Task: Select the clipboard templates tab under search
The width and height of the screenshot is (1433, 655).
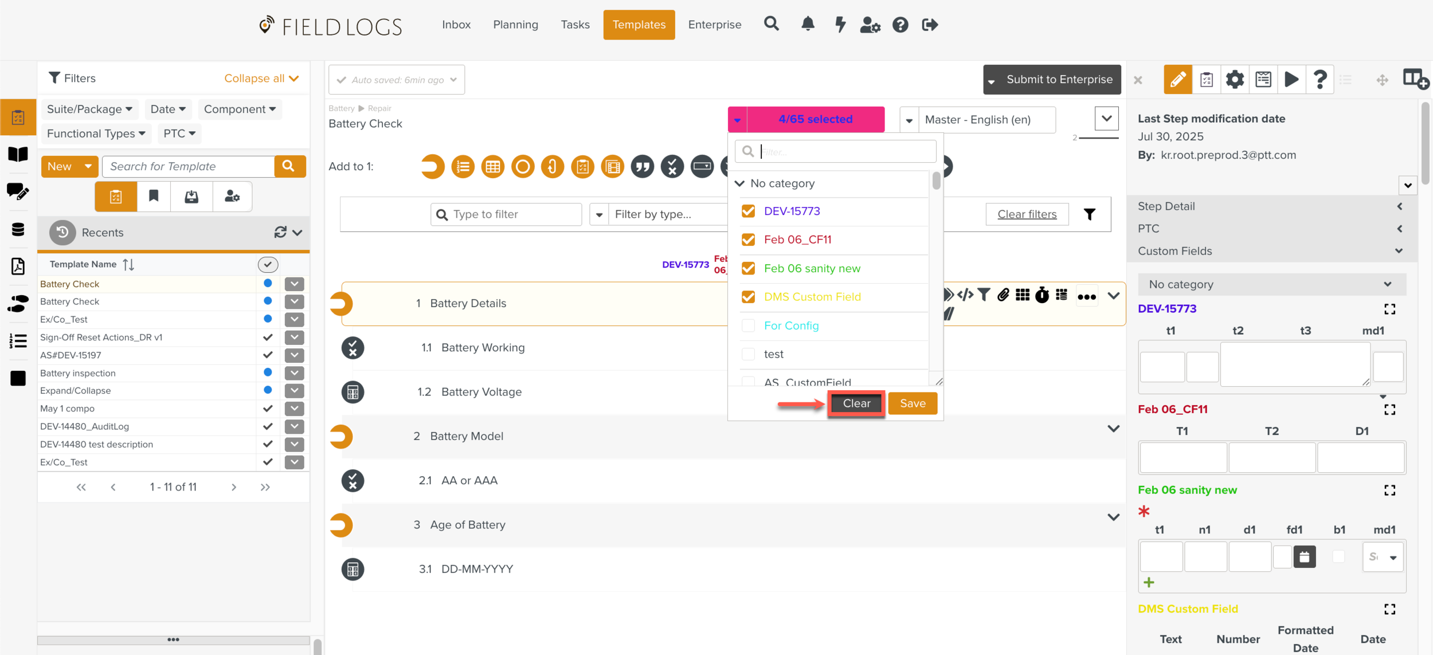Action: pyautogui.click(x=116, y=197)
